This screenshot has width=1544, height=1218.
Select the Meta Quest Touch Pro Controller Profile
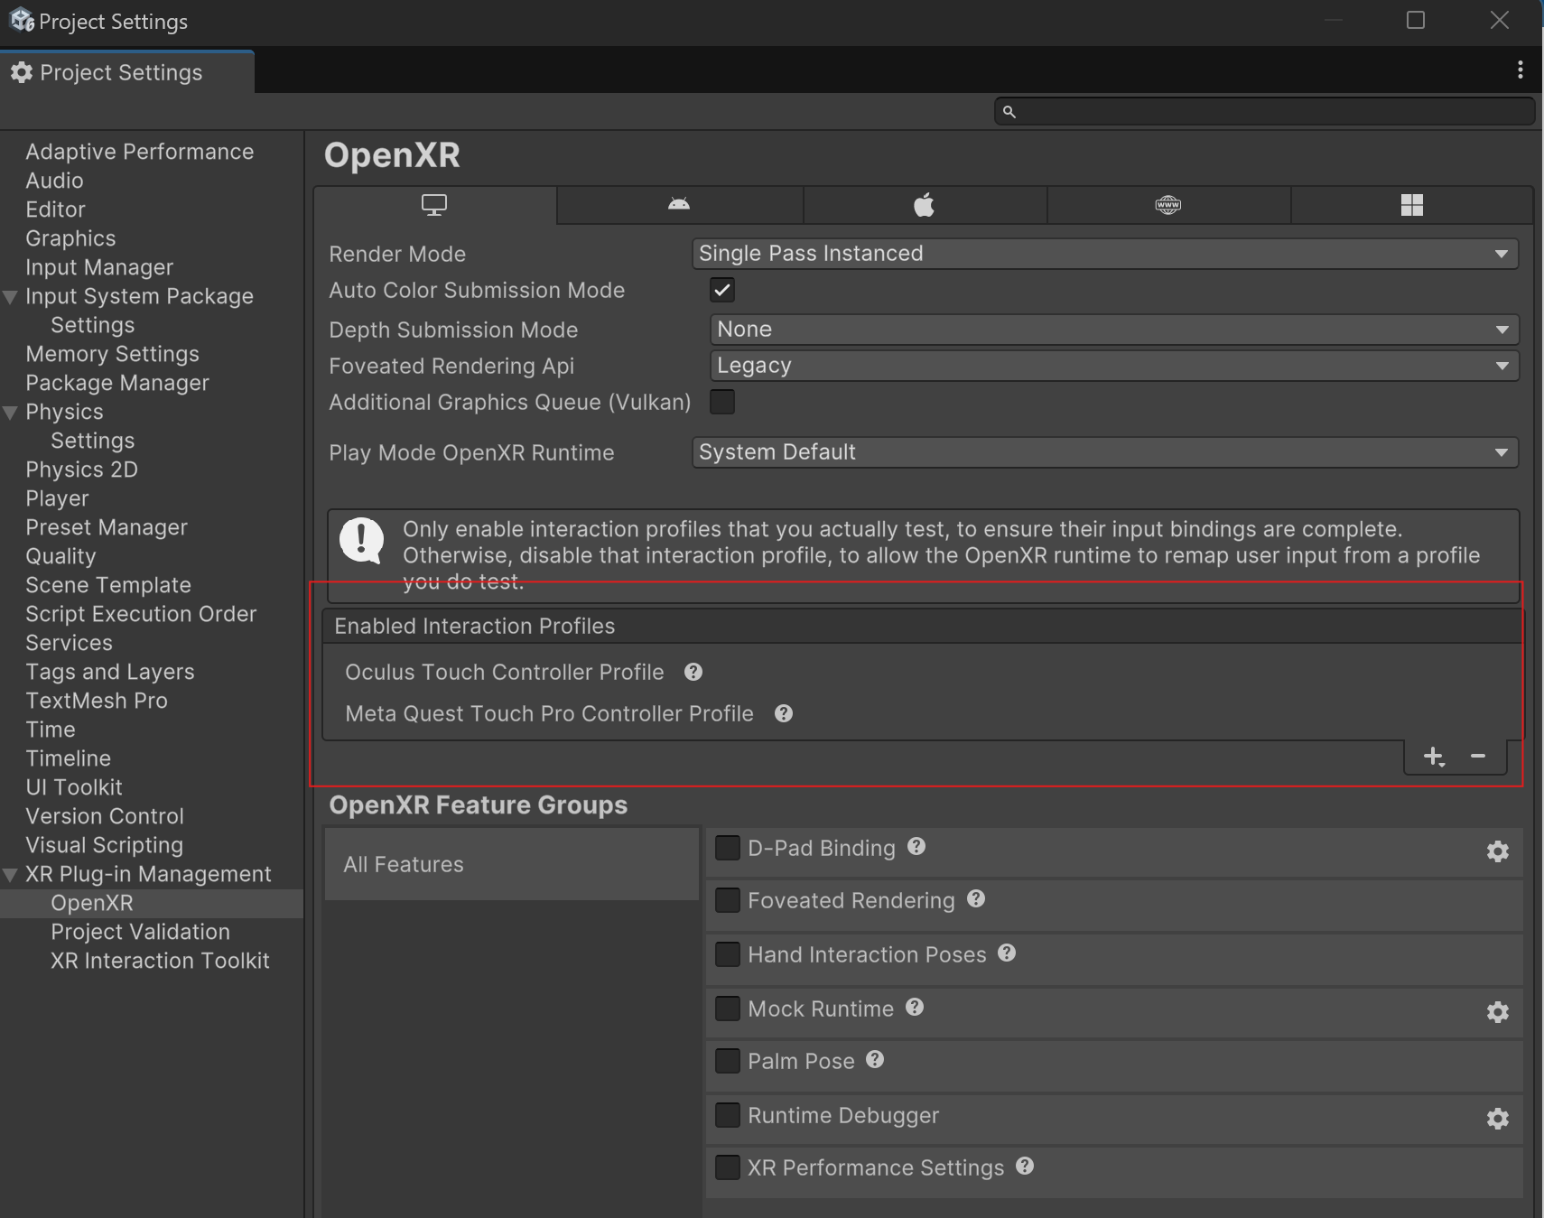(x=549, y=714)
